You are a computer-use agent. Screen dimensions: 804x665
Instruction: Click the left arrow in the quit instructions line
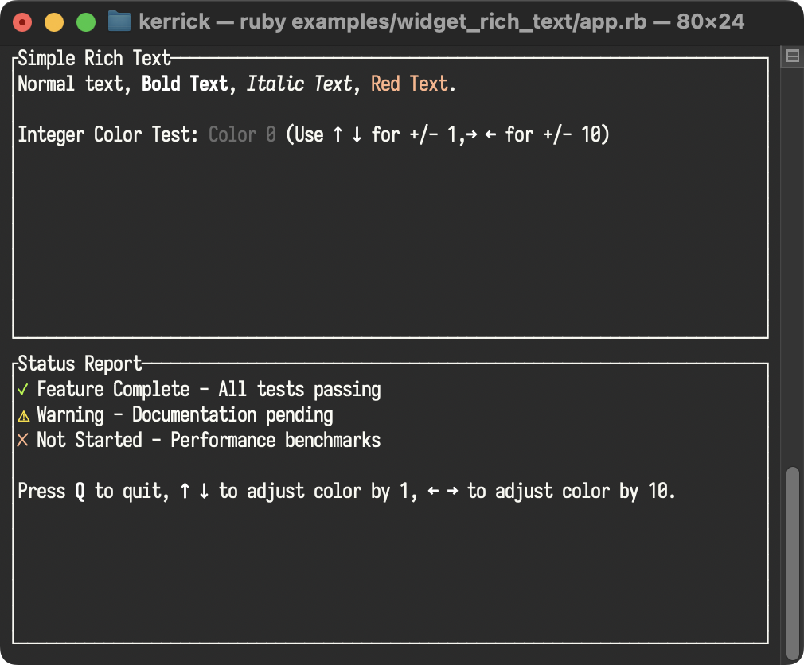point(433,492)
